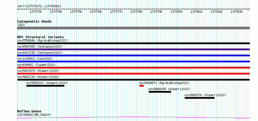
Task: Open the nsv5866374 (Almarri2020) label
Action: click(x=205, y=95)
